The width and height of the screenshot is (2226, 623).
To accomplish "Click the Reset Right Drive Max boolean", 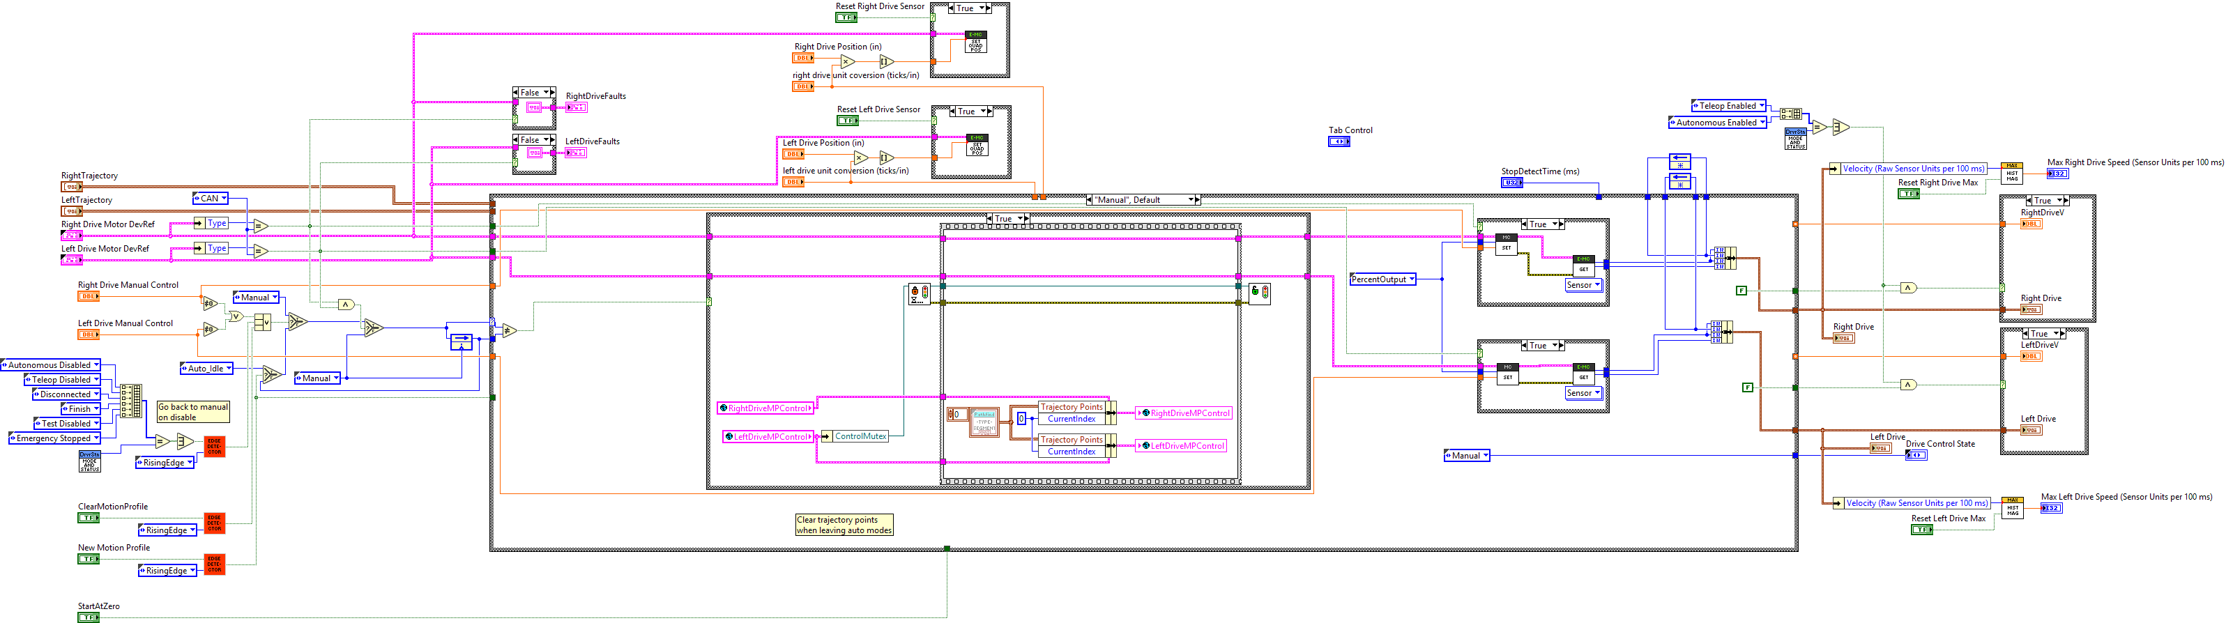I will coord(1909,194).
